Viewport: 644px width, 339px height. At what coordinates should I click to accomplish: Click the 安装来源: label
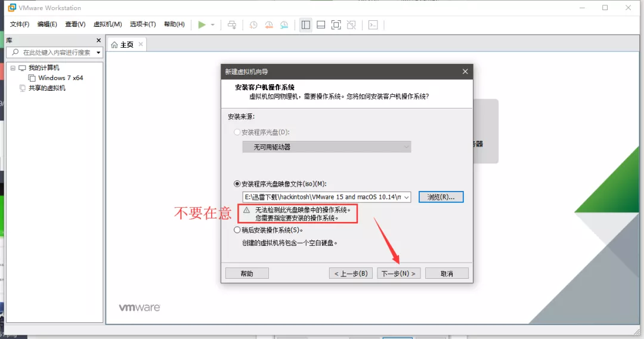(x=241, y=117)
